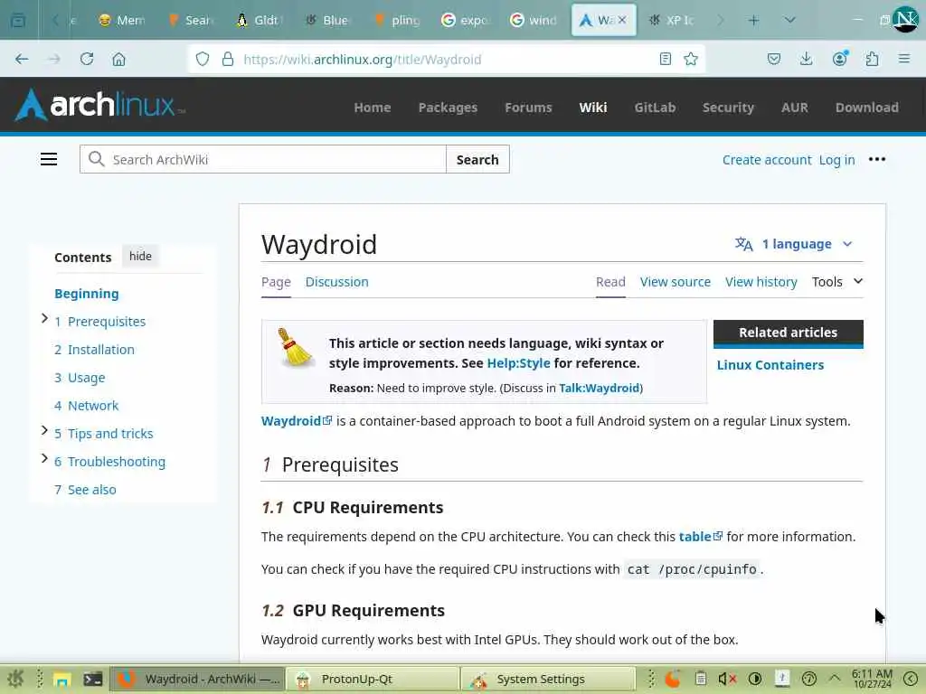The image size is (926, 694).
Task: Open the external Waydroid link
Action: click(297, 421)
